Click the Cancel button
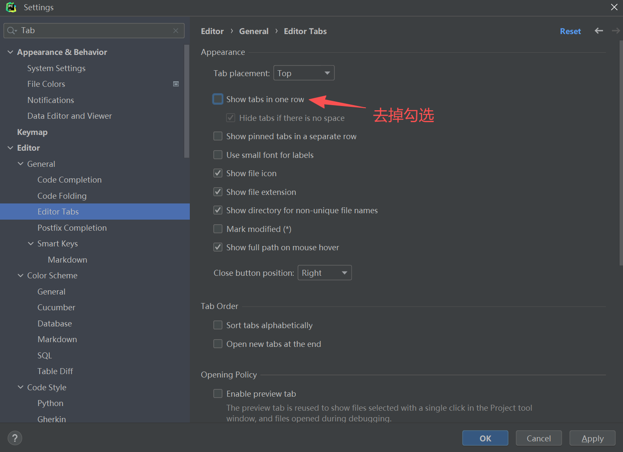This screenshot has height=452, width=623. [539, 438]
